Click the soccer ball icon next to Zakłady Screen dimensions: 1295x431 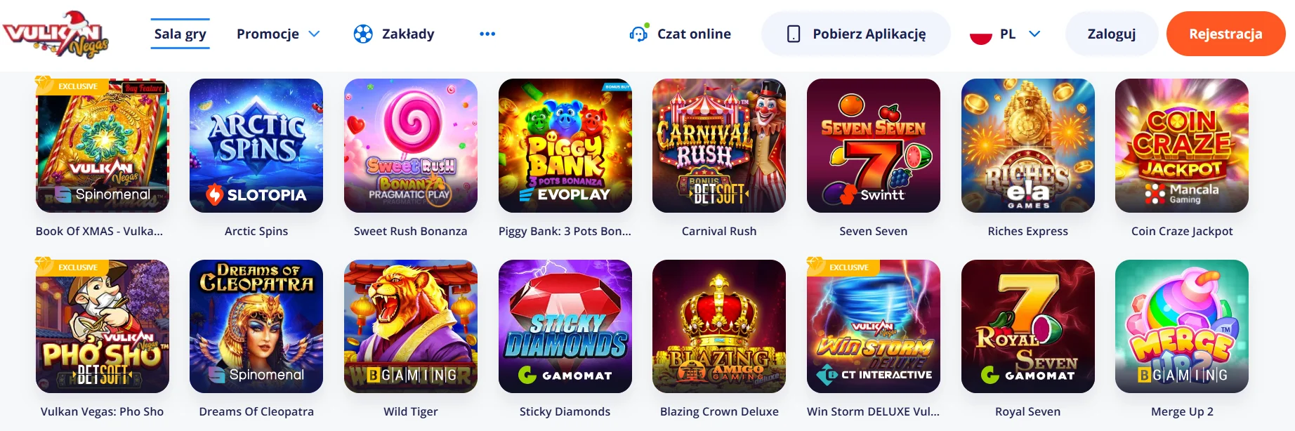[x=362, y=33]
